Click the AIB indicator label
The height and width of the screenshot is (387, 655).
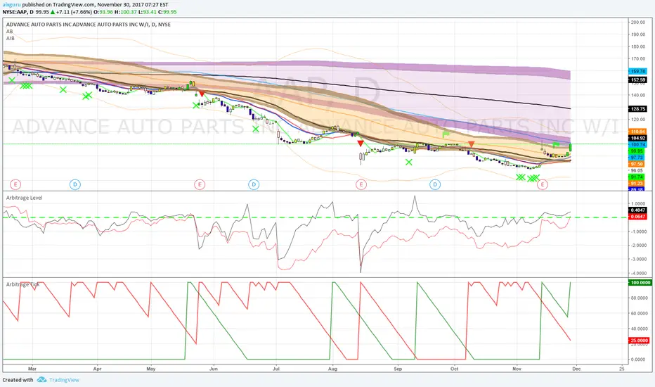pos(10,38)
